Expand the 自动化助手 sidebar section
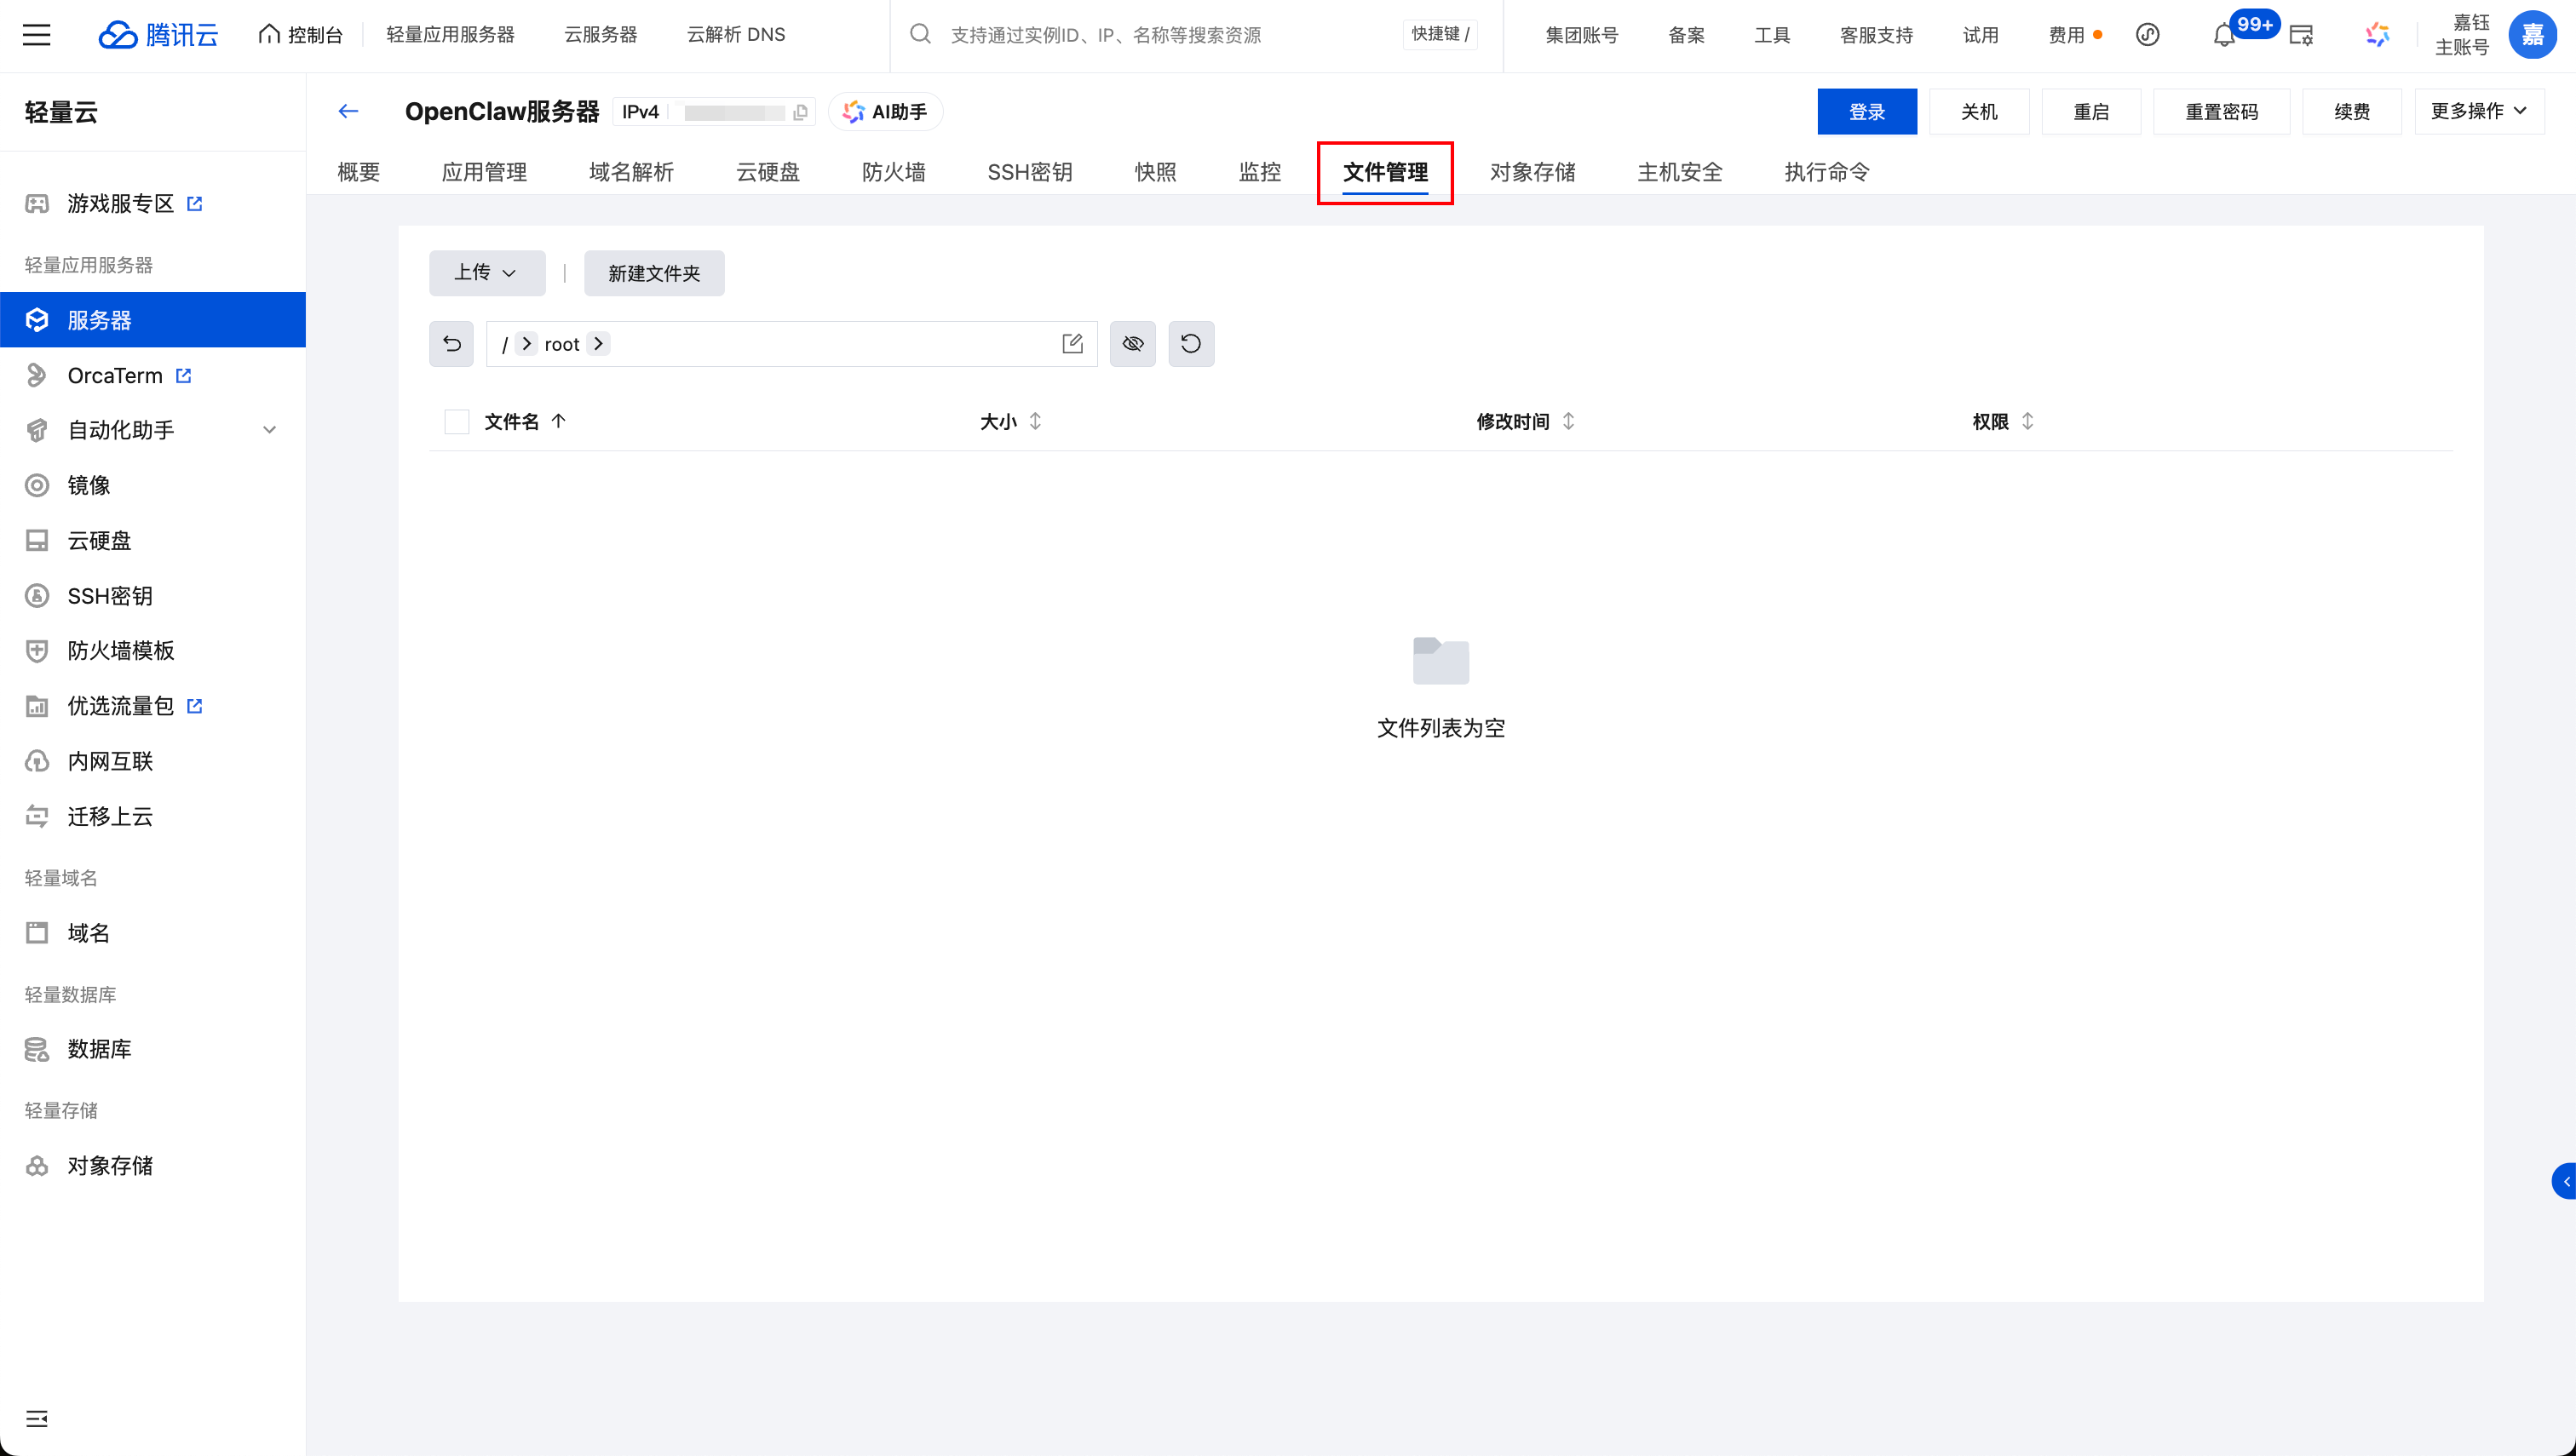 (x=268, y=430)
